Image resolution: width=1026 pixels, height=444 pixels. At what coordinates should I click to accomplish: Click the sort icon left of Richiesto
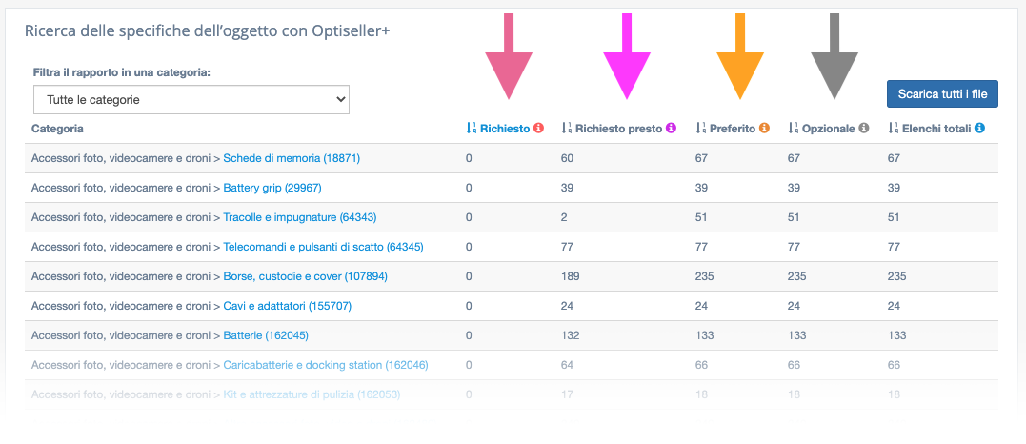[472, 129]
